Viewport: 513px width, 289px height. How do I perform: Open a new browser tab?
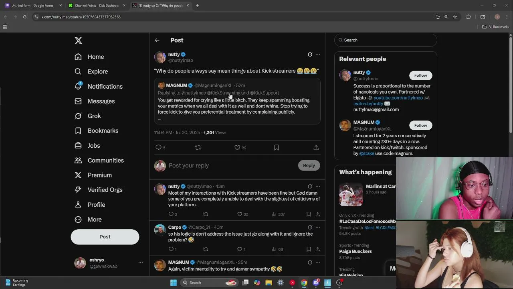197,6
